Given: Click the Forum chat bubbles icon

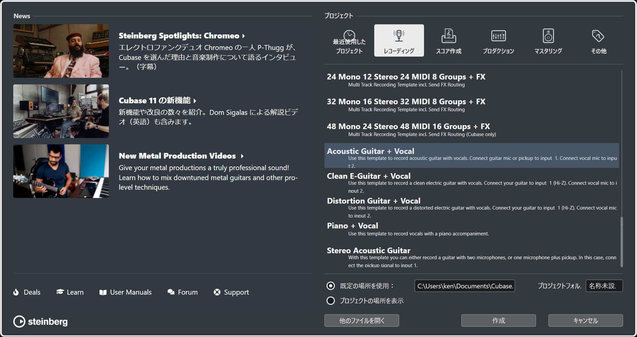Looking at the screenshot, I should tap(171, 292).
